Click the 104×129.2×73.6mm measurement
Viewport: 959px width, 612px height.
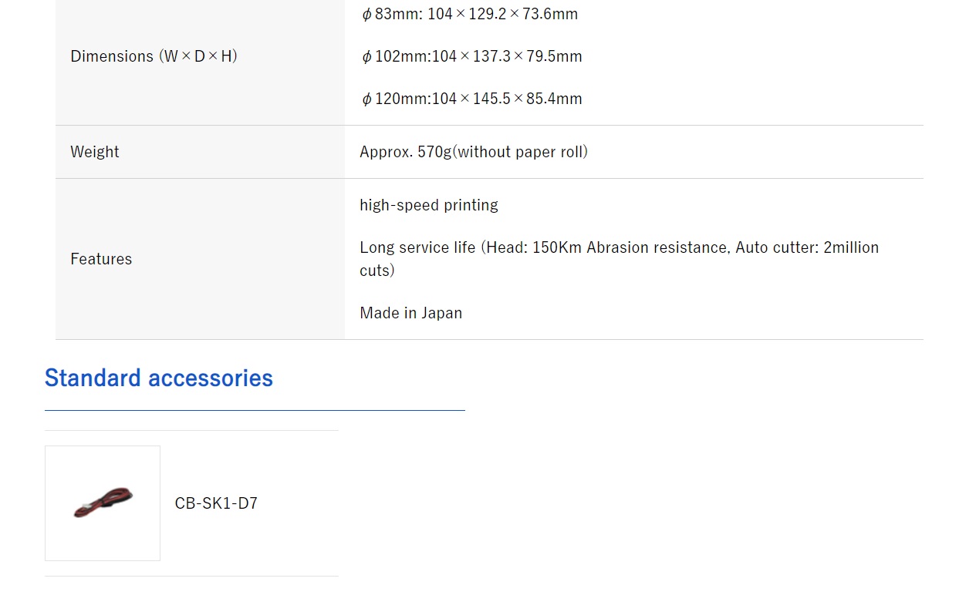[503, 14]
